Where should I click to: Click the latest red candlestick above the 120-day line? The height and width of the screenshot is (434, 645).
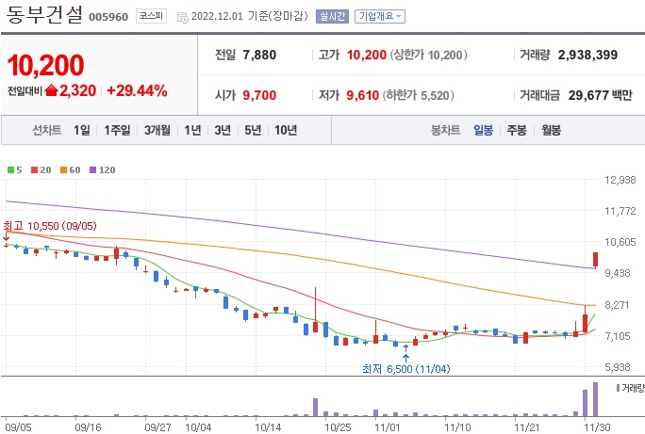point(595,261)
